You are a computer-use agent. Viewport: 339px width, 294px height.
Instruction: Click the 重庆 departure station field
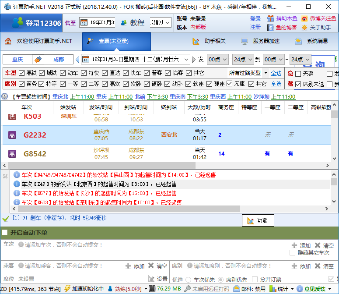(17, 59)
